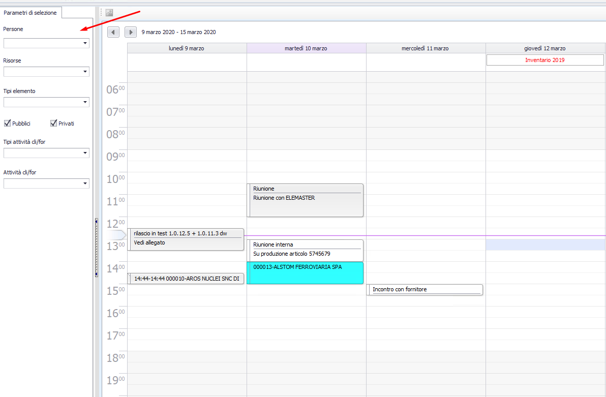
Task: Expand the Risorse dropdown
Action: 85,72
